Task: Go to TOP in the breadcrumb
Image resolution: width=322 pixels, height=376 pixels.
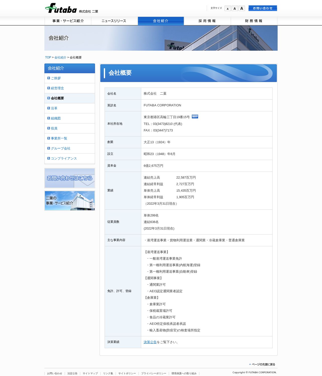Action: click(48, 57)
